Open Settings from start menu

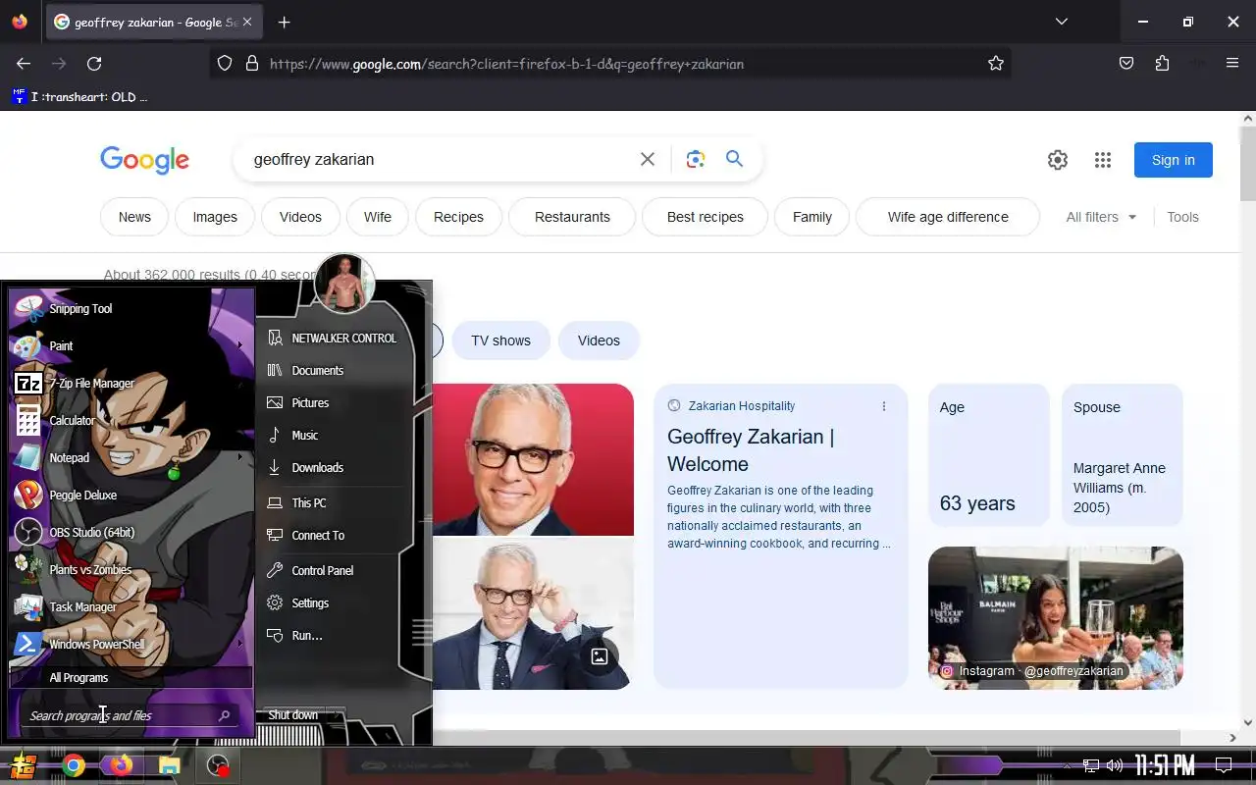(x=332, y=602)
